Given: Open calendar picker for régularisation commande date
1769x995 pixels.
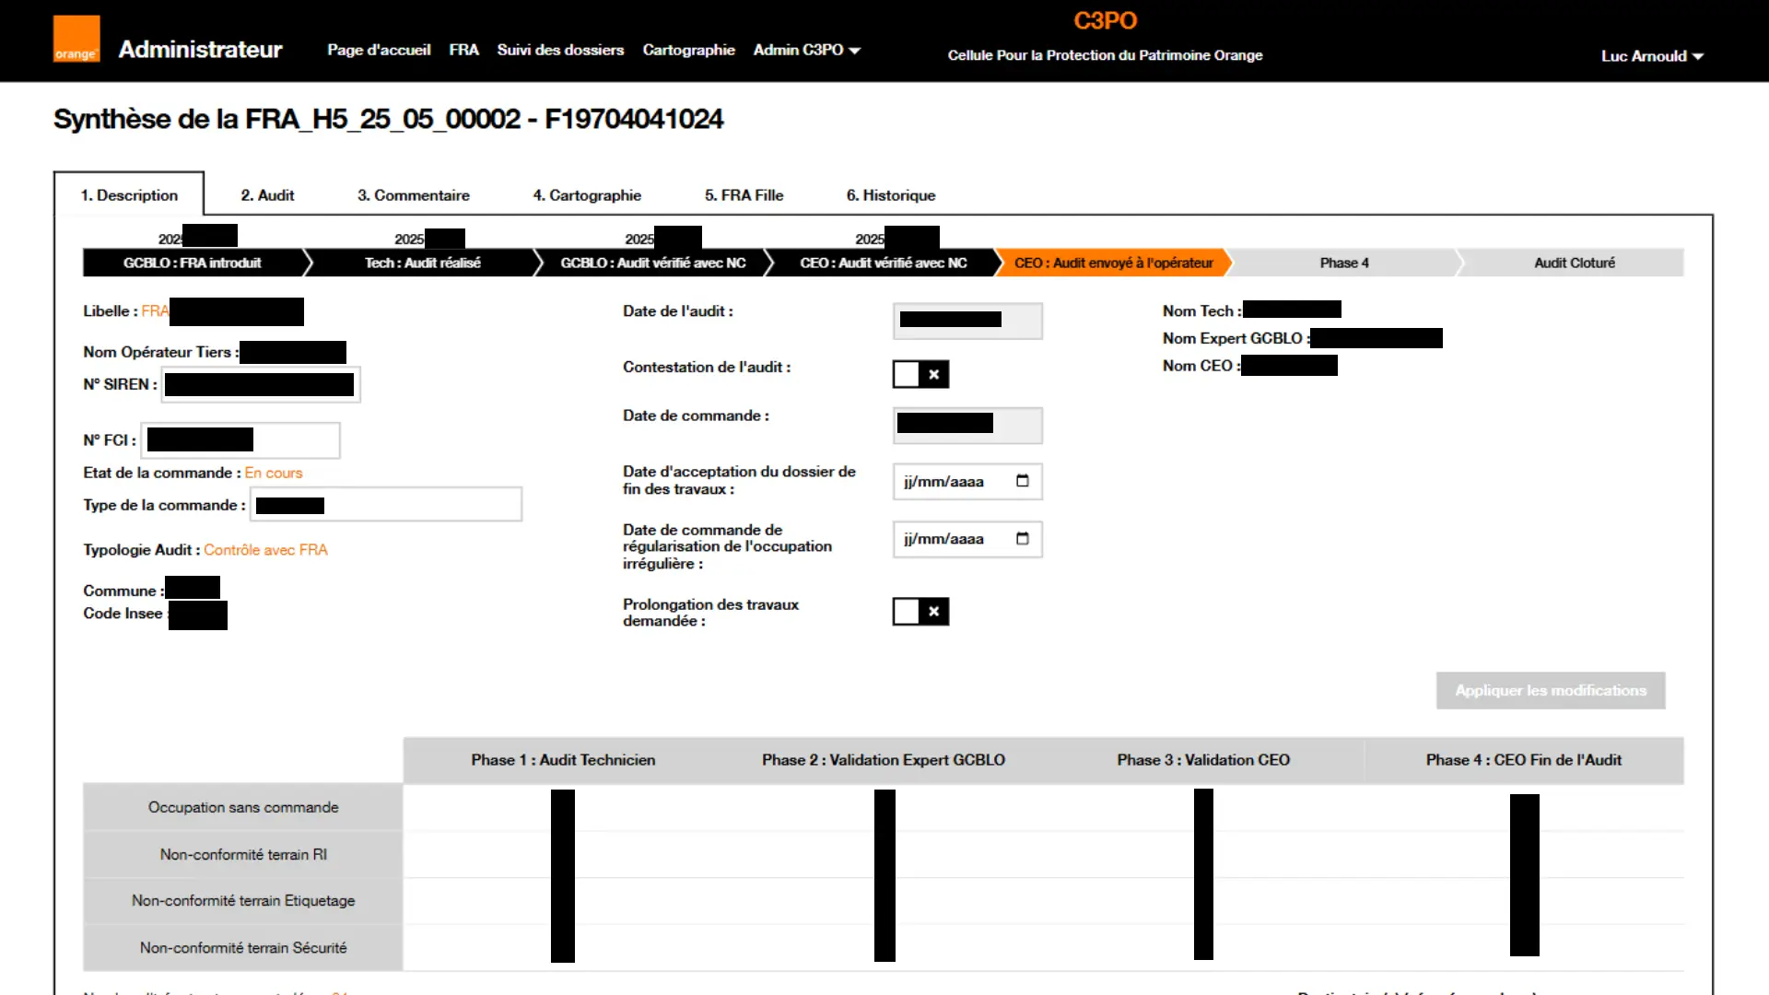Looking at the screenshot, I should (1022, 539).
